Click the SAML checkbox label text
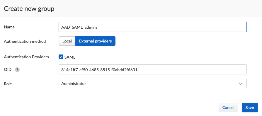262x116 pixels. click(x=70, y=57)
